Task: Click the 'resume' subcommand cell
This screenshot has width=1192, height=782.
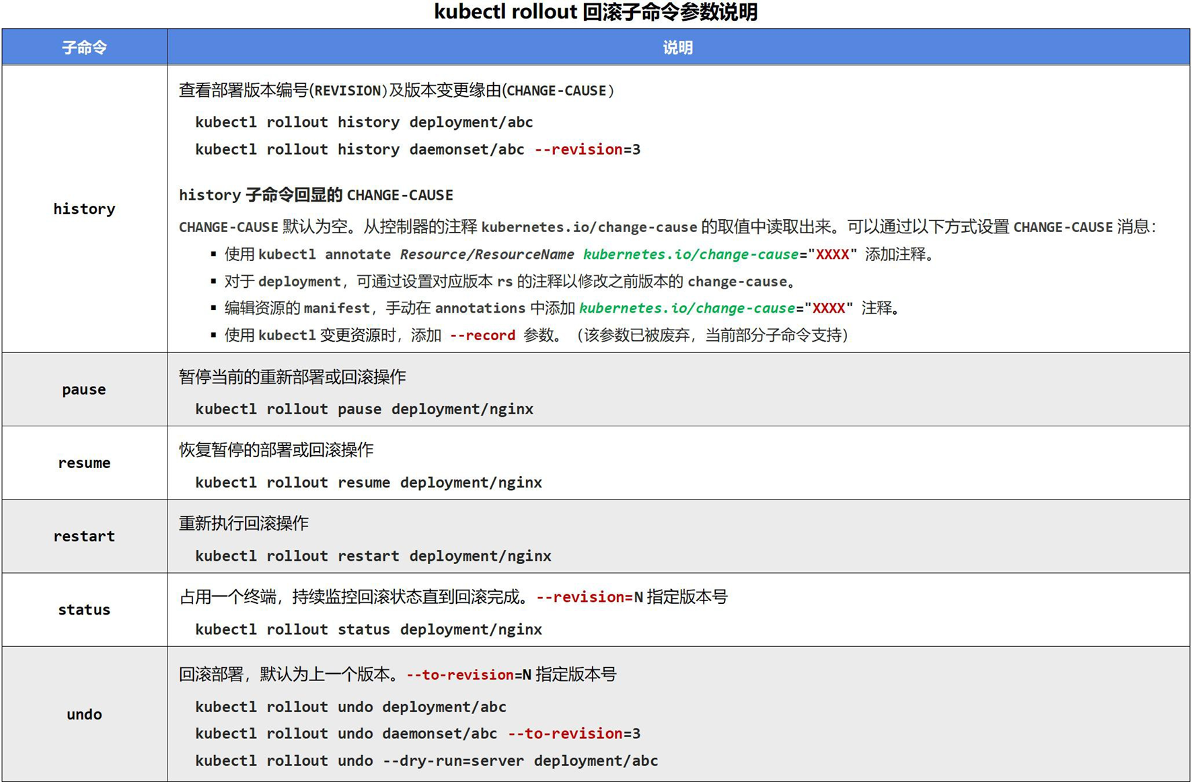Action: (85, 463)
